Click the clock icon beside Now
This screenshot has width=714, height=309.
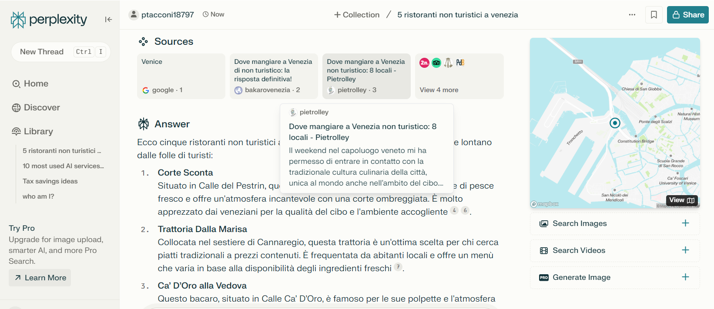click(x=206, y=14)
